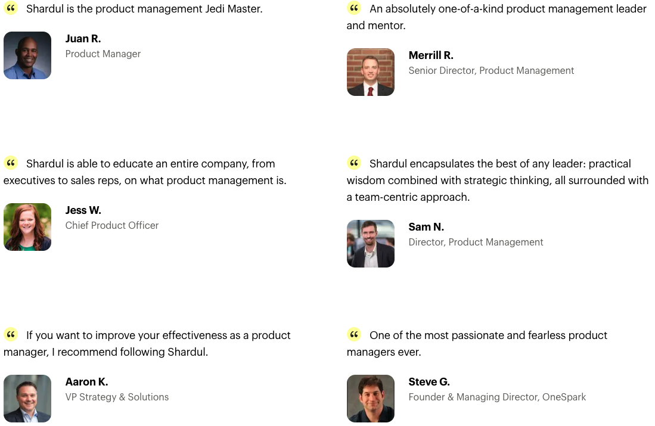The height and width of the screenshot is (426, 655).
Task: View Steve G.'s headshot image
Action: [x=371, y=399]
